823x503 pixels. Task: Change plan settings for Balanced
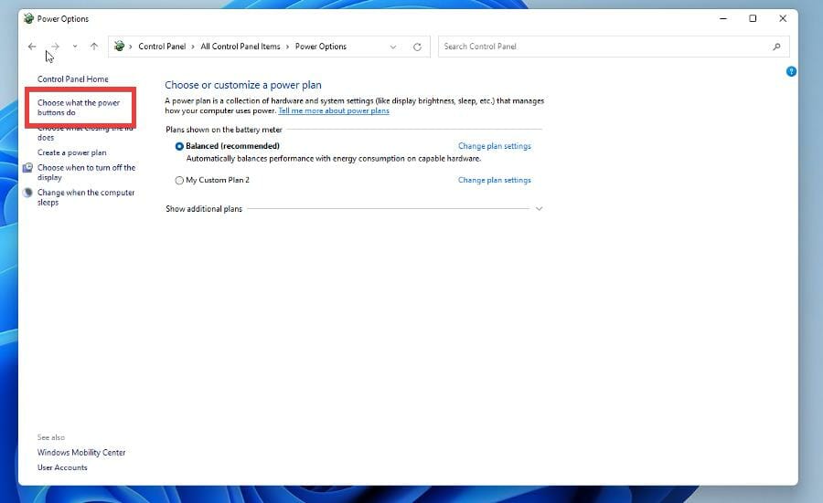tap(495, 146)
